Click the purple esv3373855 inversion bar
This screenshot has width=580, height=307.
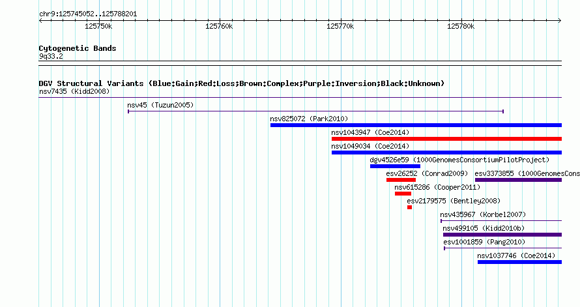point(519,180)
